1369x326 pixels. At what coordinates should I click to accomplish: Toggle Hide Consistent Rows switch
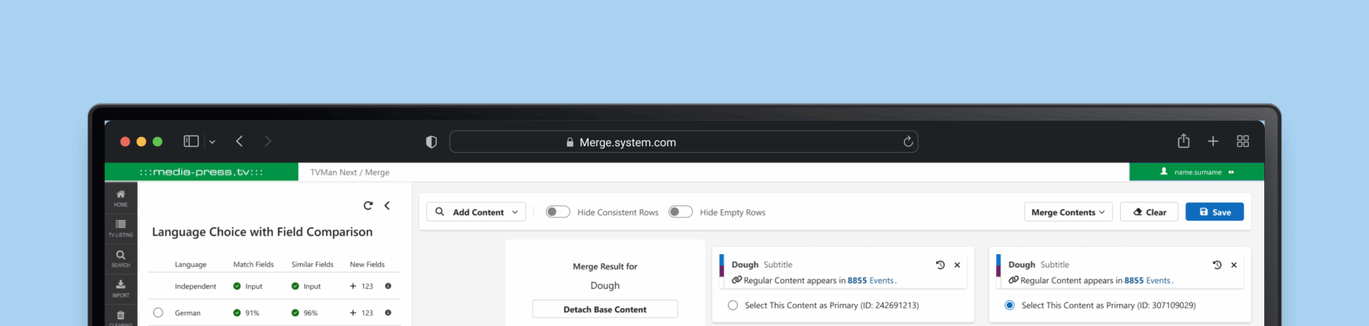(x=558, y=212)
